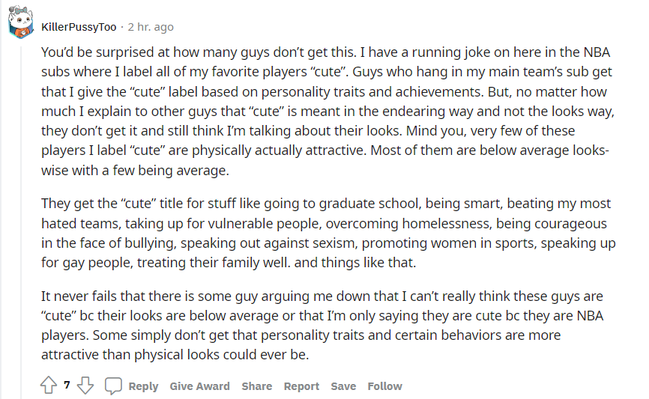
Task: Click the paragraph starting 'It never fails'
Action: click(322, 326)
